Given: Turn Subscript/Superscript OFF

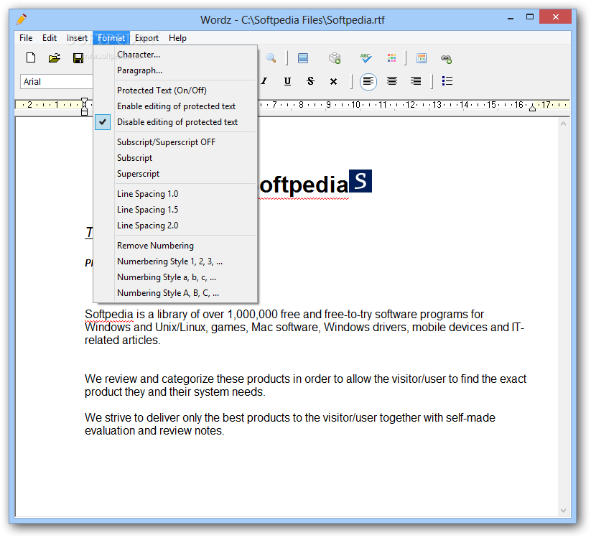Looking at the screenshot, I should (176, 142).
